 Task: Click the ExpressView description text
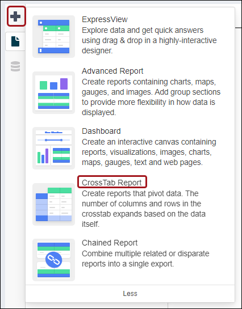(149, 40)
